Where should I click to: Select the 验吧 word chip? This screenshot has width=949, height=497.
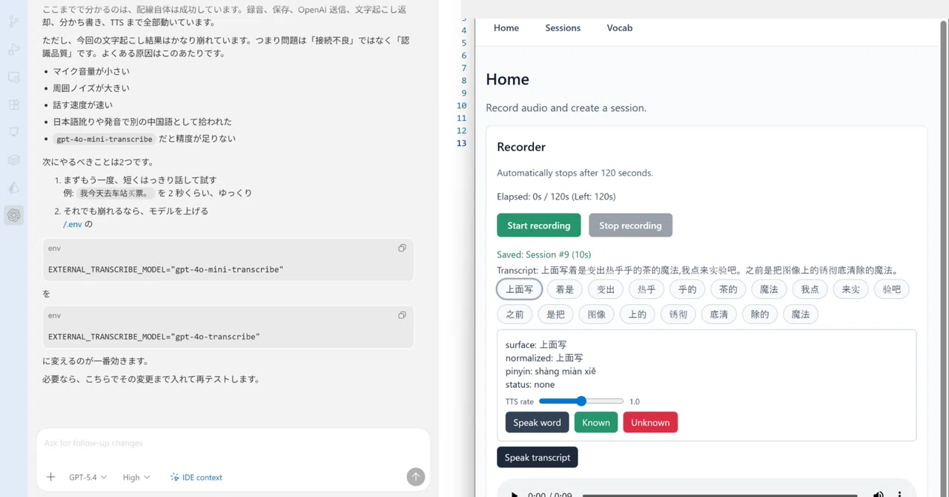pyautogui.click(x=891, y=289)
